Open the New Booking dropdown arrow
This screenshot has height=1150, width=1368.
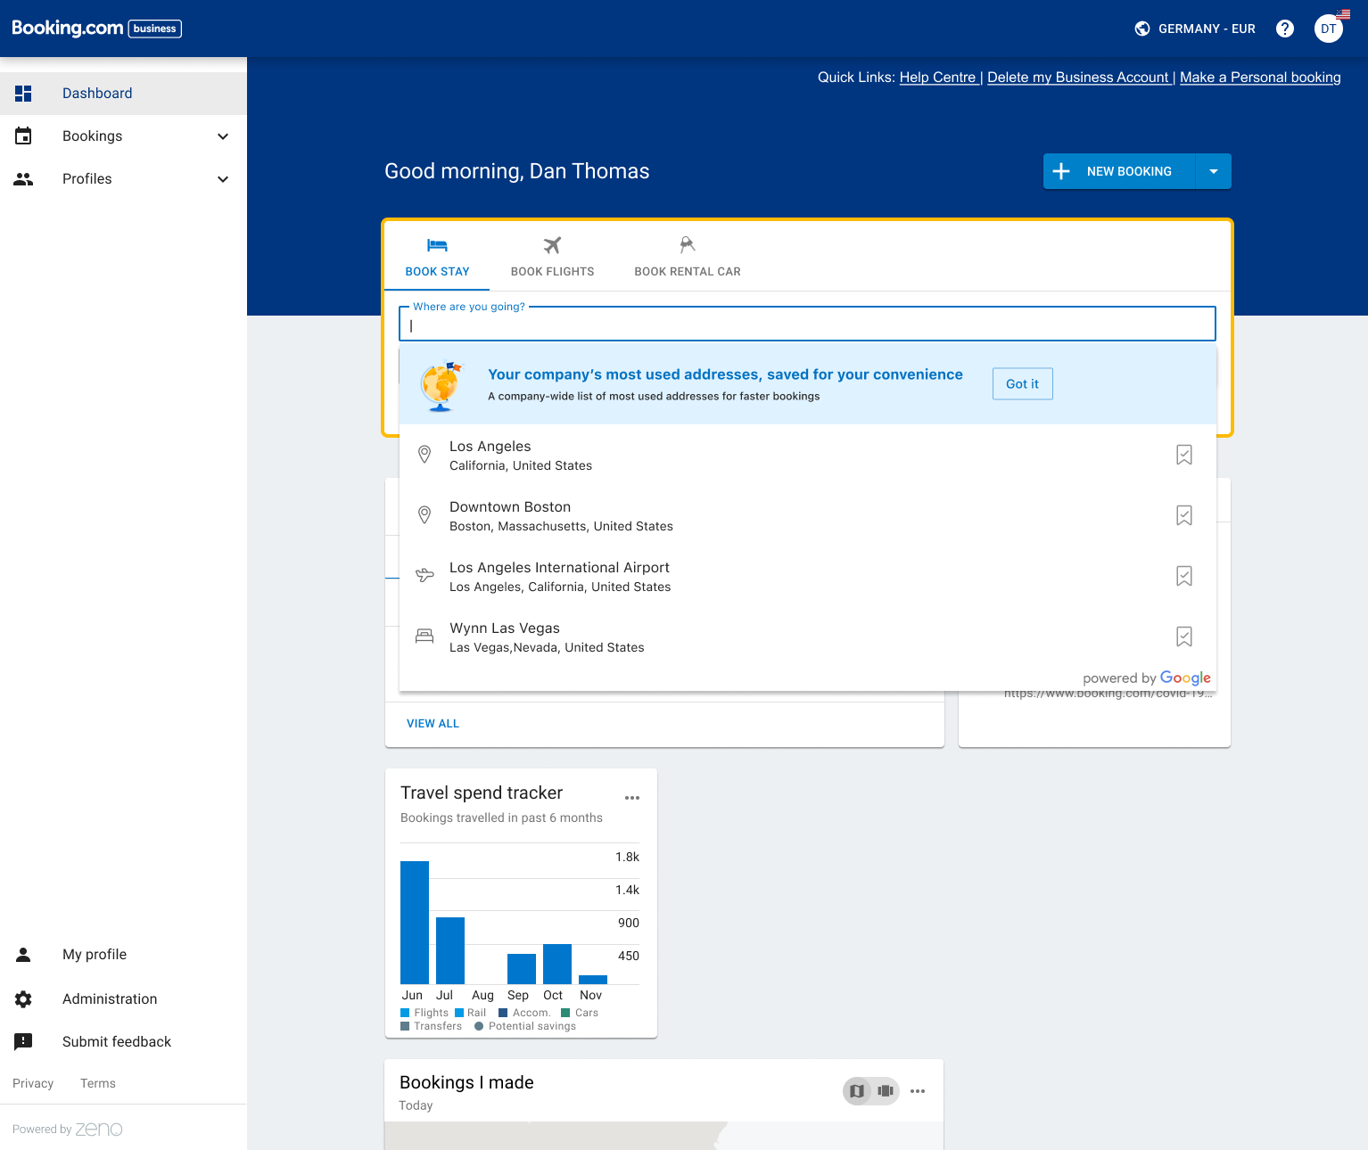tap(1213, 171)
